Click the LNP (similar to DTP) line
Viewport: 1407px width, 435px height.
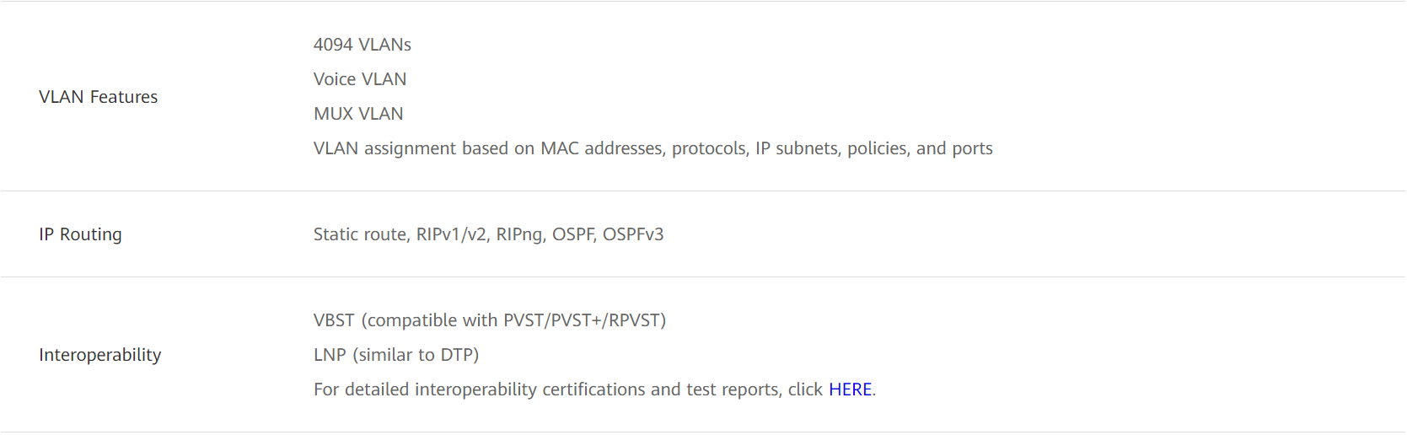tap(396, 355)
